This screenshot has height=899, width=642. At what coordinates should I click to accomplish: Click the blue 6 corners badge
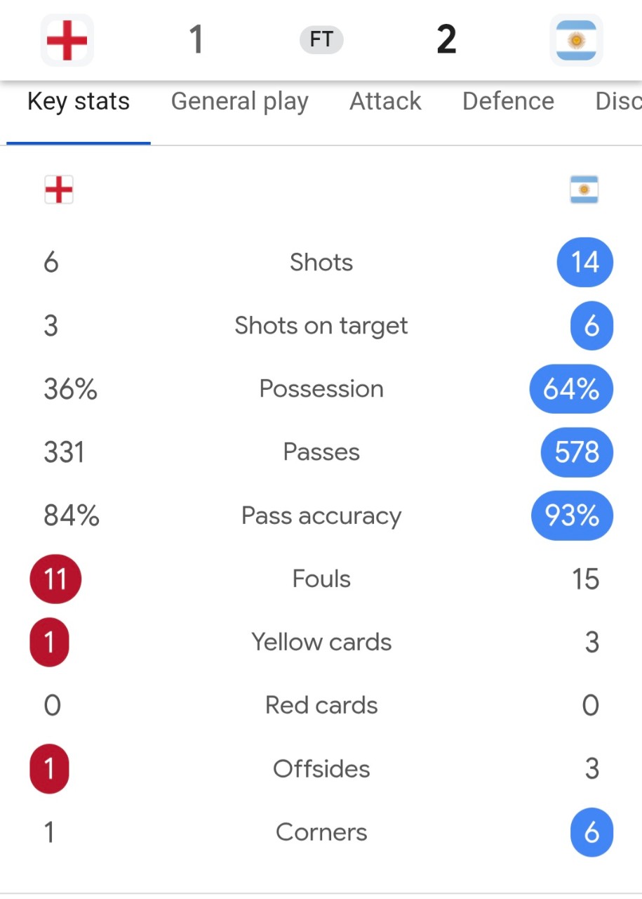(x=591, y=832)
